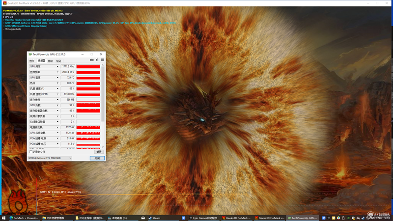Click the NVIDIA tray icon
The image size is (393, 221).
coord(348,218)
